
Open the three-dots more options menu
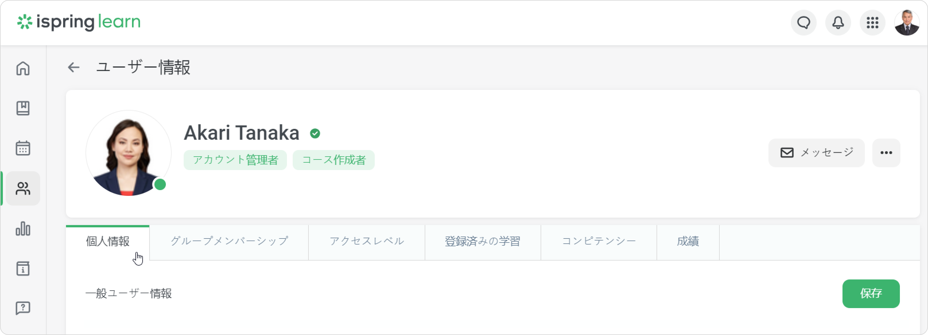pyautogui.click(x=886, y=153)
